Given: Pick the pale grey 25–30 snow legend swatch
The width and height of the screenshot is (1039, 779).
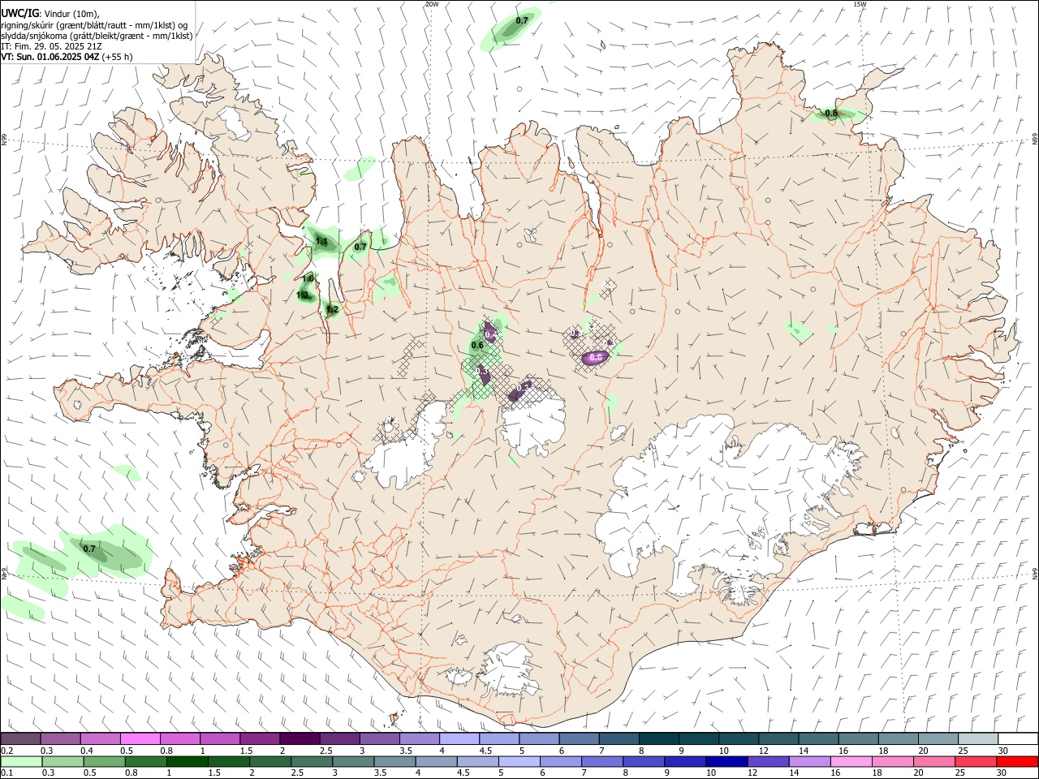Looking at the screenshot, I should click(978, 739).
